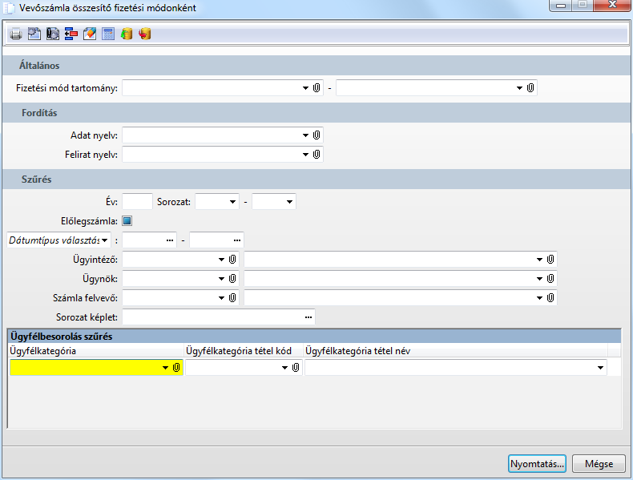Open the start date picker ellipsis
The height and width of the screenshot is (480, 633).
170,240
